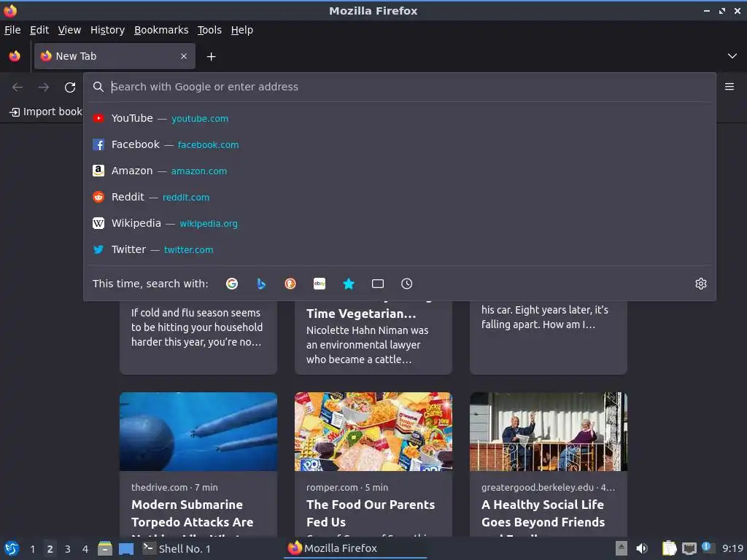747x560 pixels.
Task: Open A Healthy Social Life article headline
Action: 543,513
